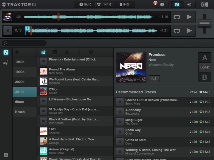214x160 pixels.
Task: Click the large Nero album cover
Action: click(x=131, y=67)
